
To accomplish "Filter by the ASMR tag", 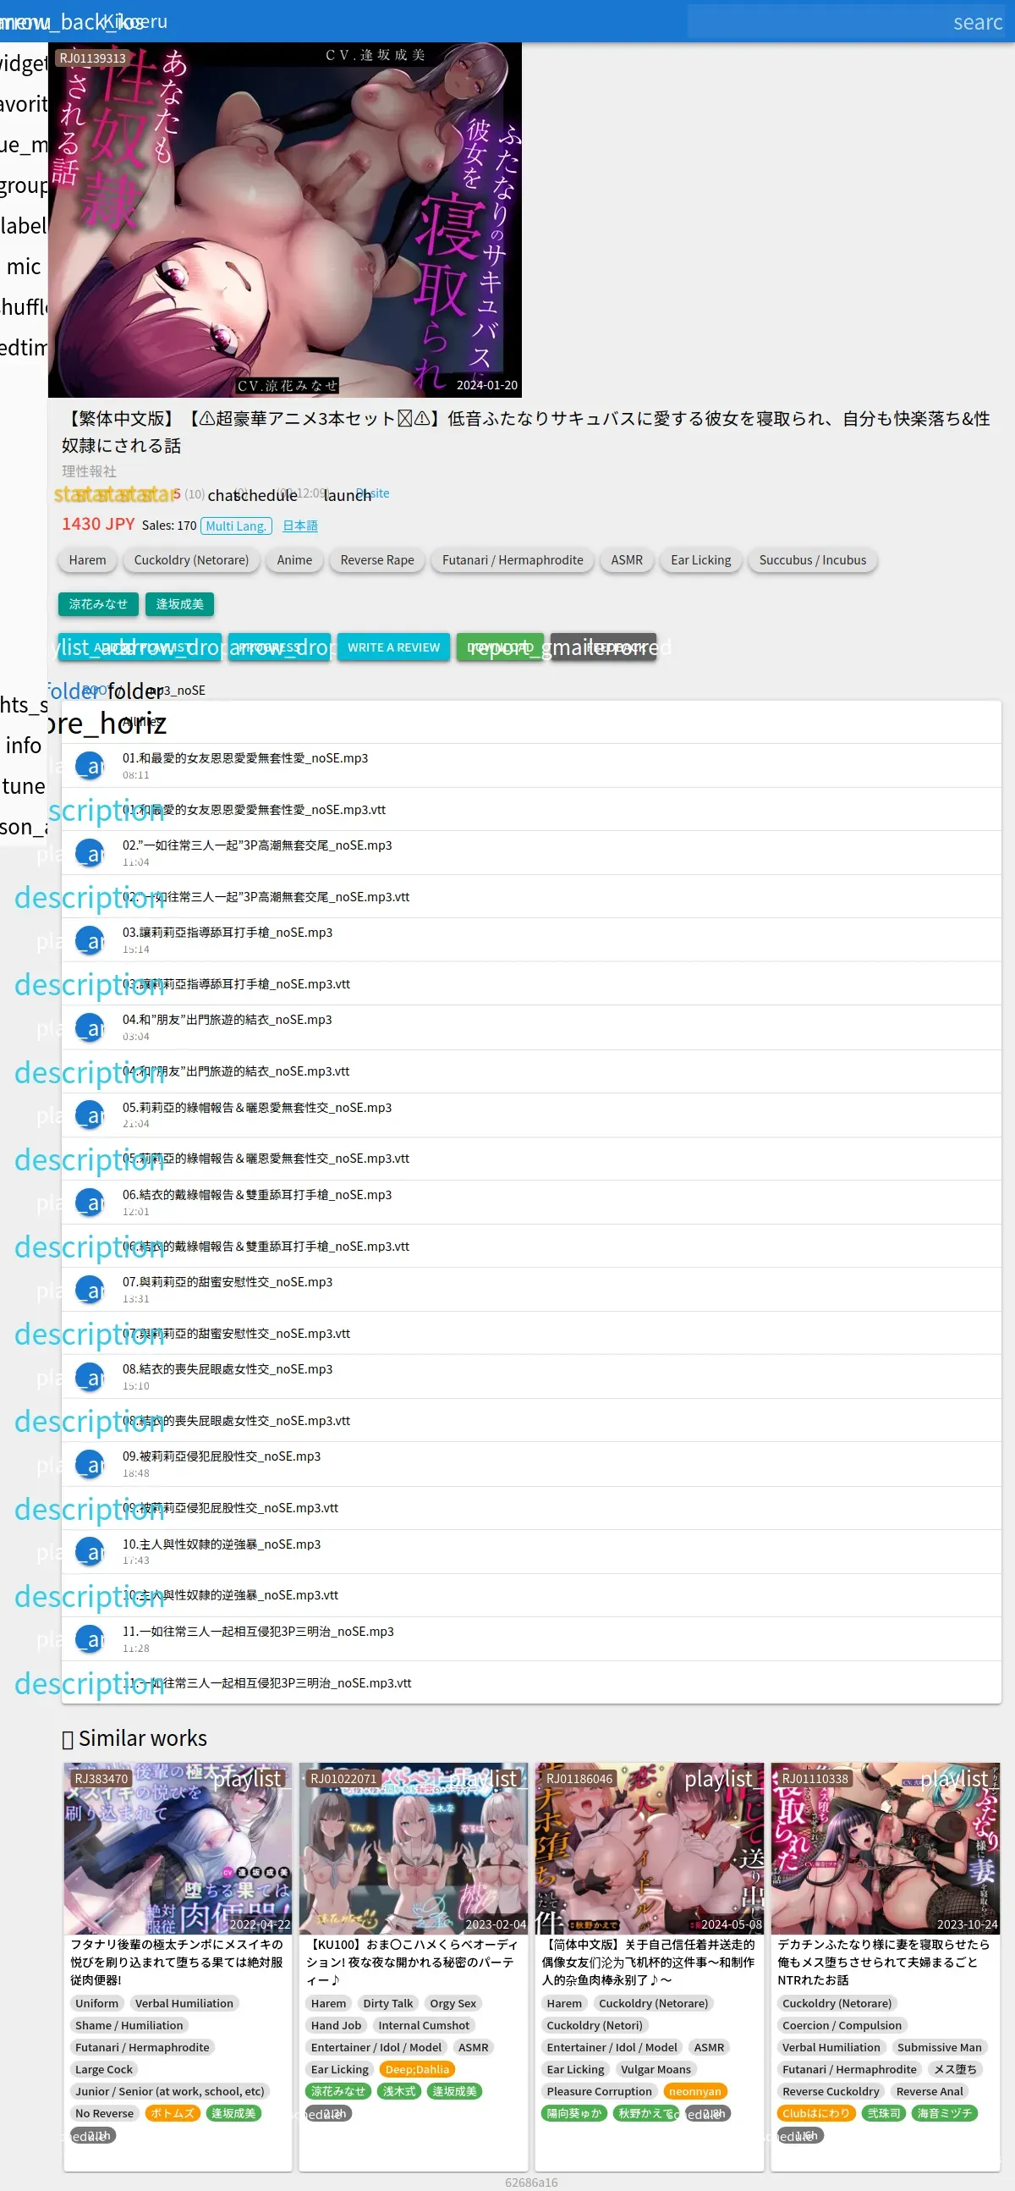I will 627,559.
